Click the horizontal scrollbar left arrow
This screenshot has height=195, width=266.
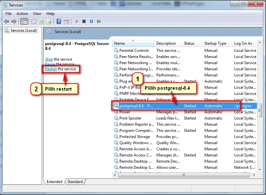point(115,175)
